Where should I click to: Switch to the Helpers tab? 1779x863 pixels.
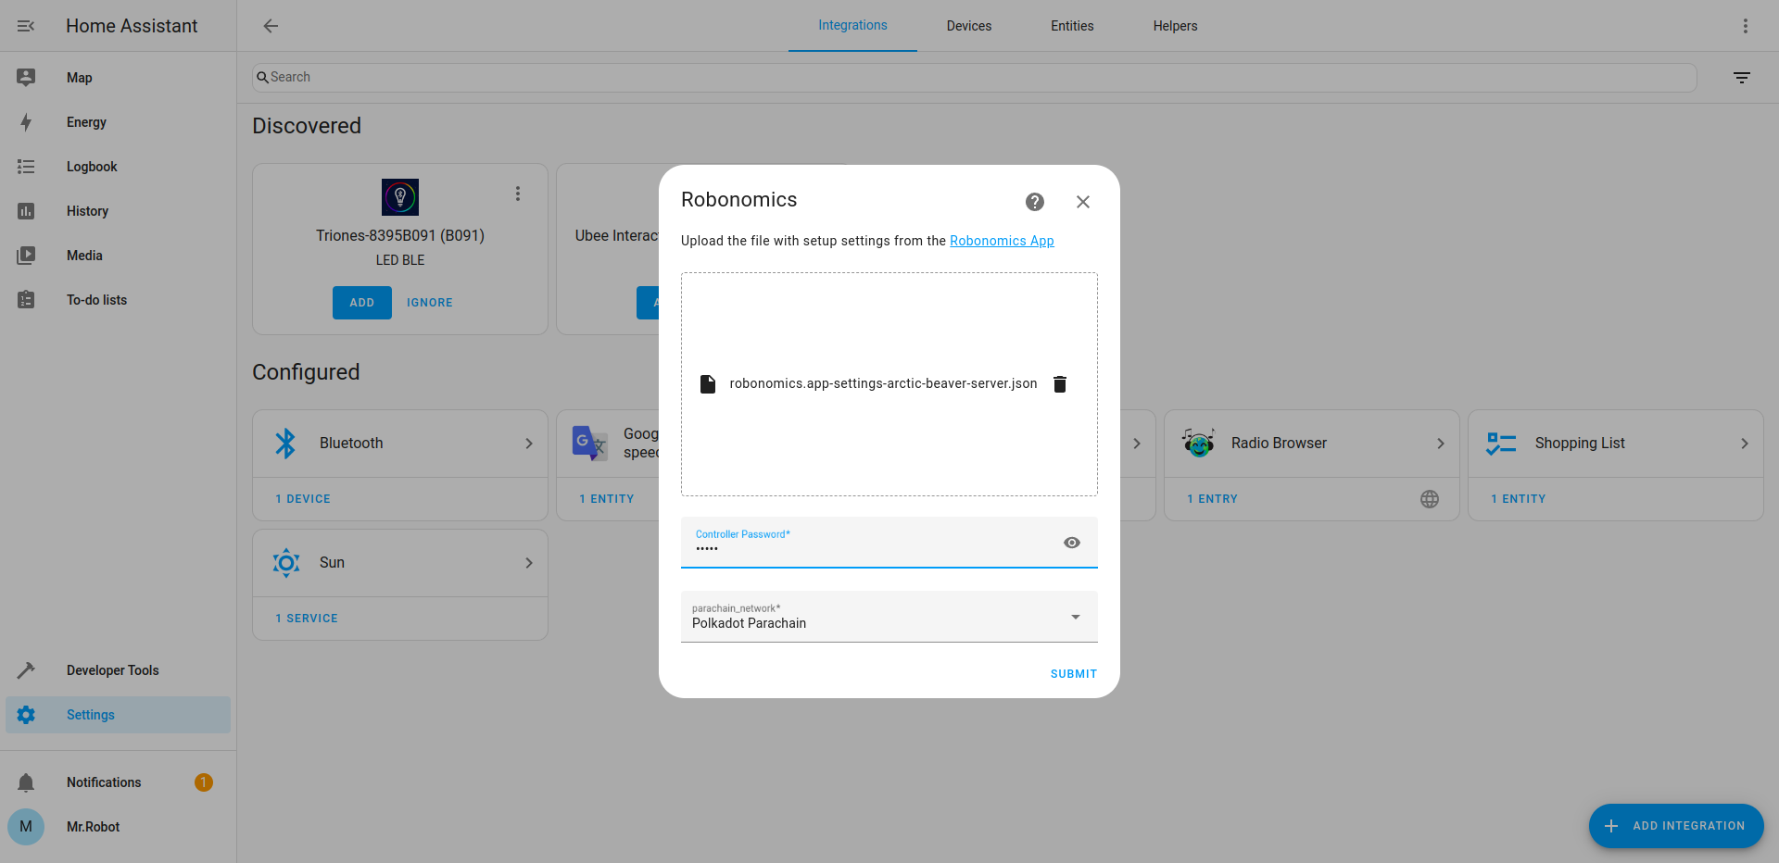click(1175, 26)
